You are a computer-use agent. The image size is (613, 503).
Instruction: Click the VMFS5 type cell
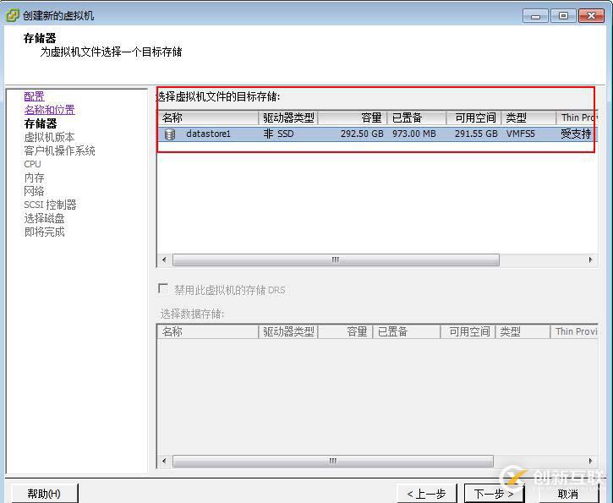coord(520,134)
